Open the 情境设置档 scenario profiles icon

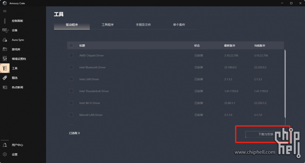pyautogui.click(x=5, y=59)
